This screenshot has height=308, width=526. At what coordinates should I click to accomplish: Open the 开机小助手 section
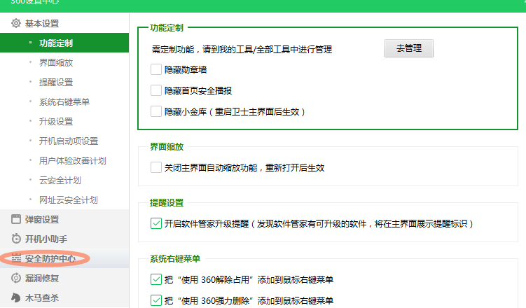click(64, 239)
